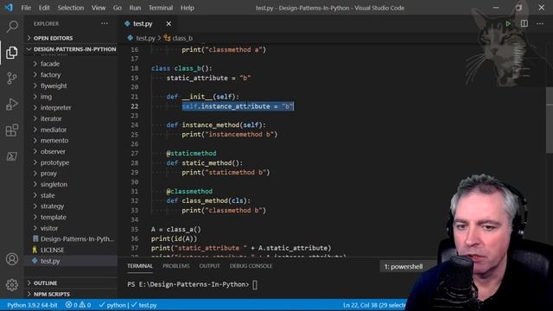This screenshot has height=311, width=553.
Task: Switch to the Terminal panel tab
Action: (x=140, y=266)
